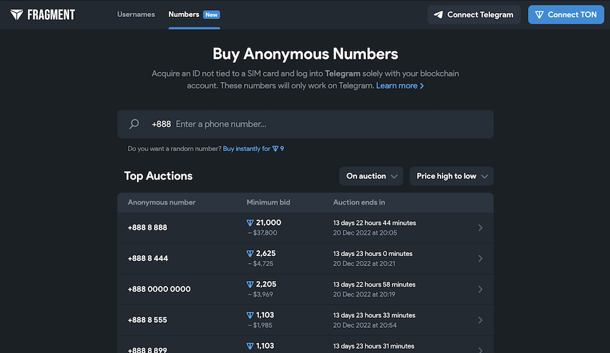
Task: Click the ~ $37,800 price estimate
Action: (x=262, y=233)
